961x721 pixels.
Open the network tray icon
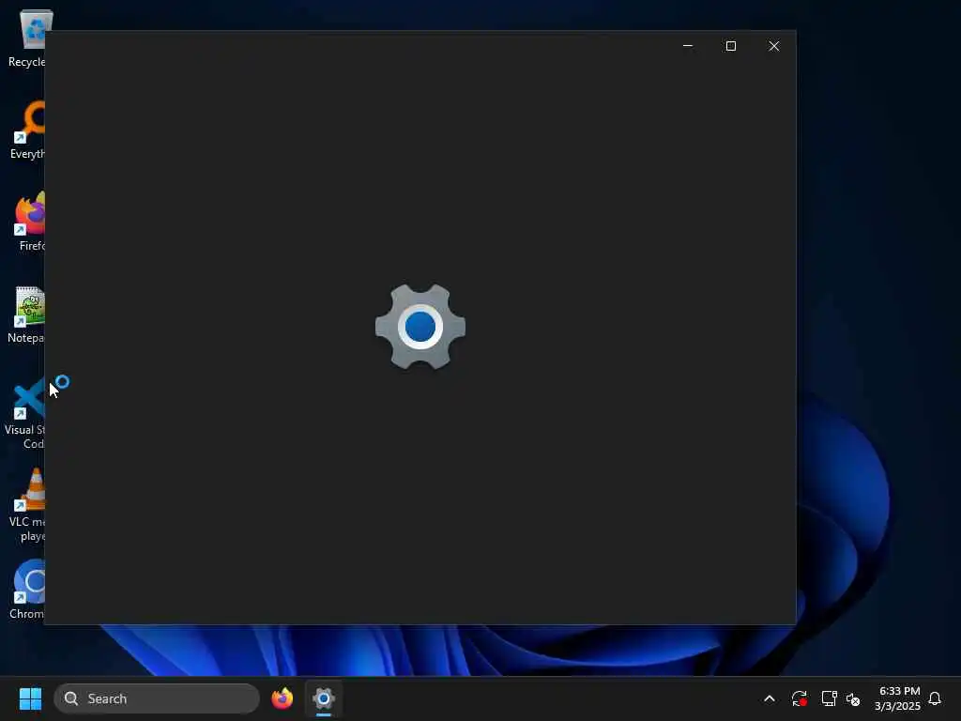click(829, 698)
